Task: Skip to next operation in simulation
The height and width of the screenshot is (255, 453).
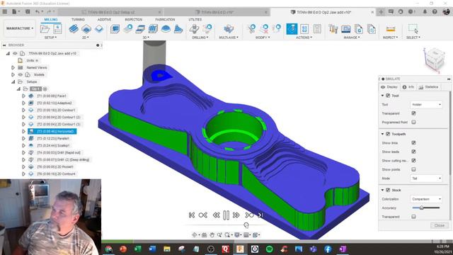Action: 249,215
